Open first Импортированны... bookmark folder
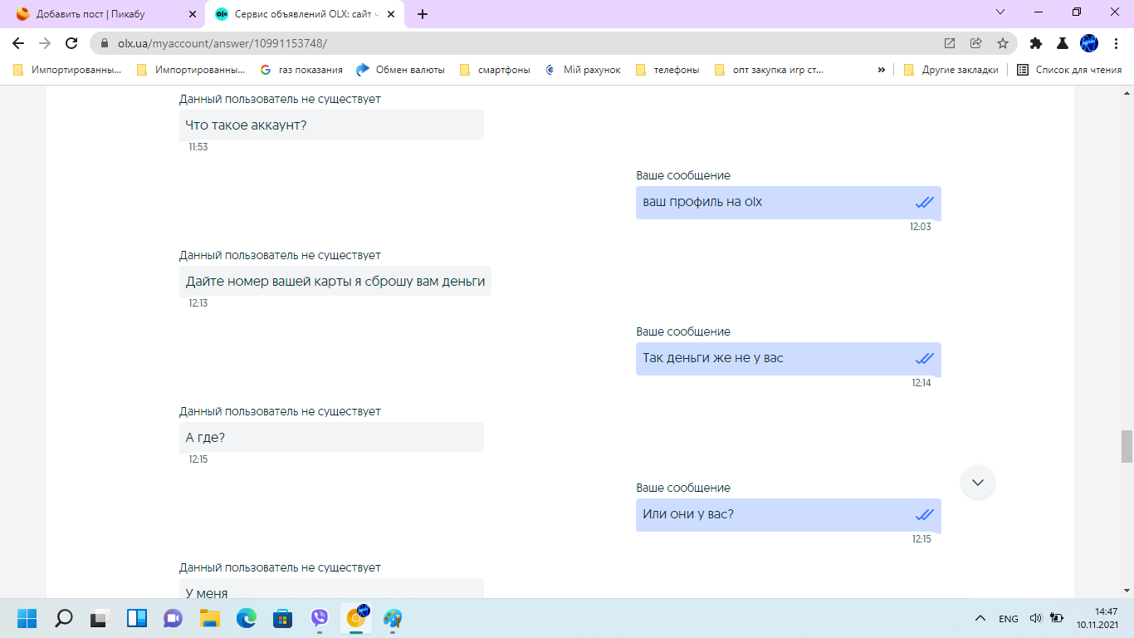 tap(67, 70)
